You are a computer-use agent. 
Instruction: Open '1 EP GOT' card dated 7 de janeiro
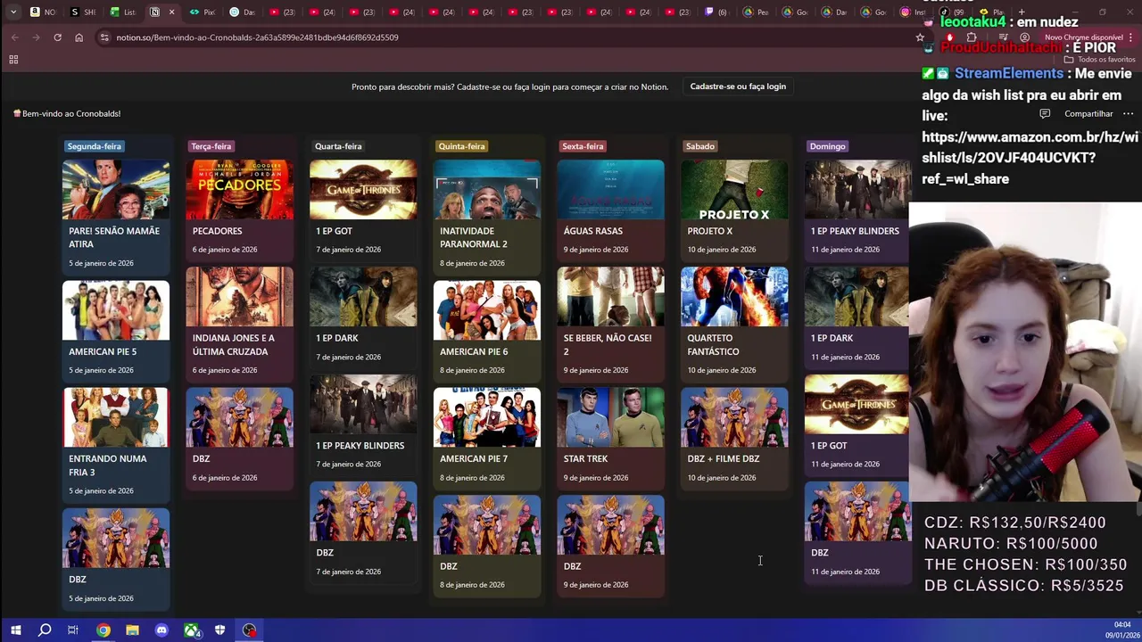[x=362, y=210]
